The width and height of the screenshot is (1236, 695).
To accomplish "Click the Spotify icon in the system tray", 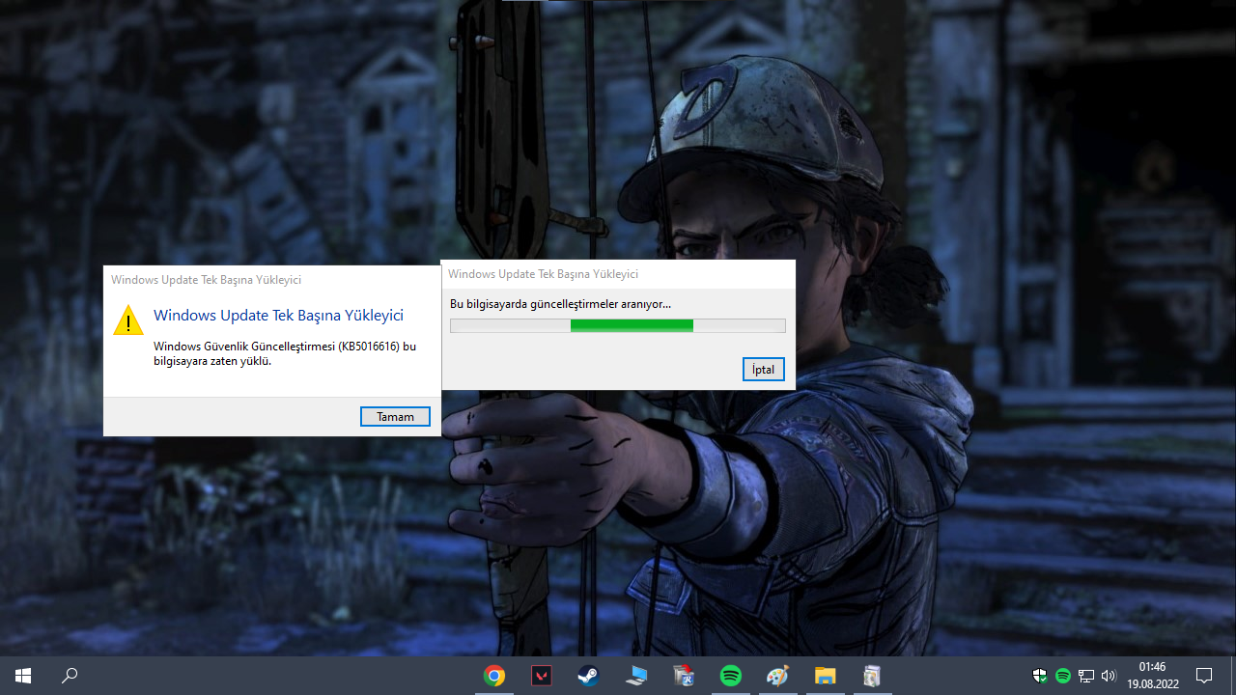I will (1063, 676).
